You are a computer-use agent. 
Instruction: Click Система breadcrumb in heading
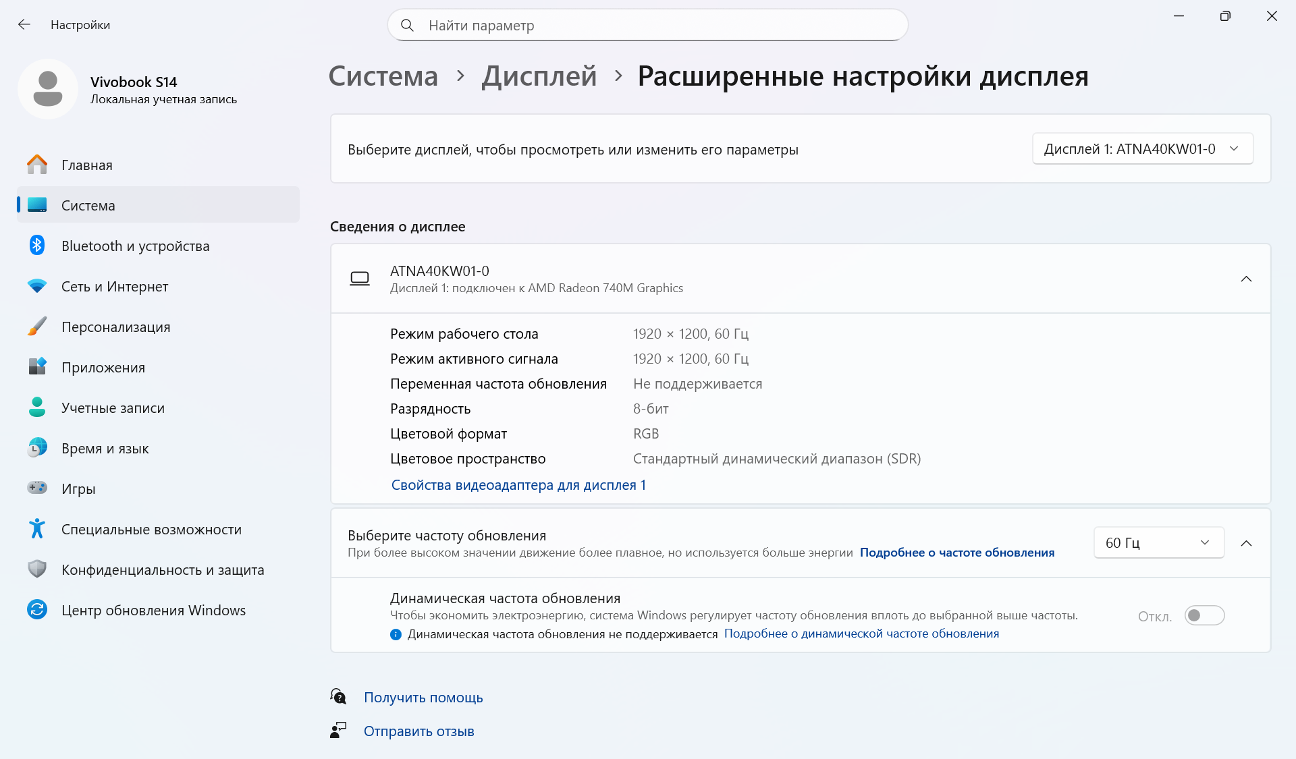[383, 76]
